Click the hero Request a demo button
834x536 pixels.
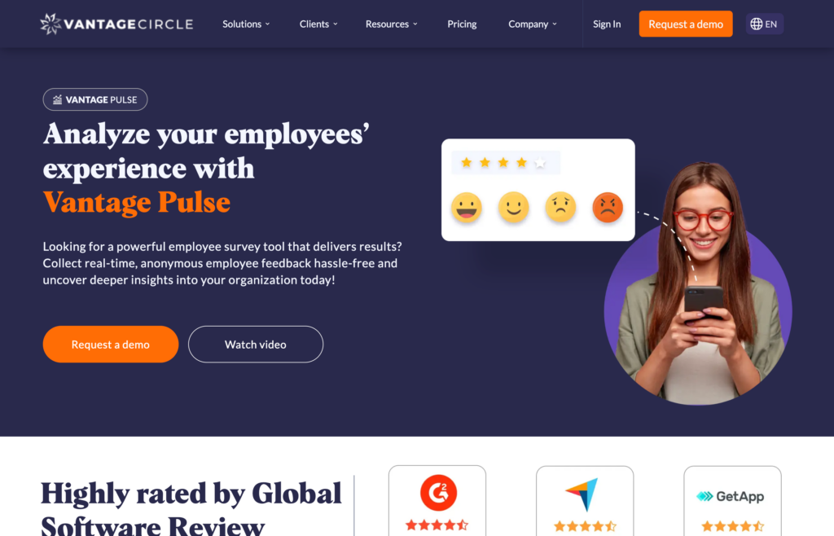[111, 344]
